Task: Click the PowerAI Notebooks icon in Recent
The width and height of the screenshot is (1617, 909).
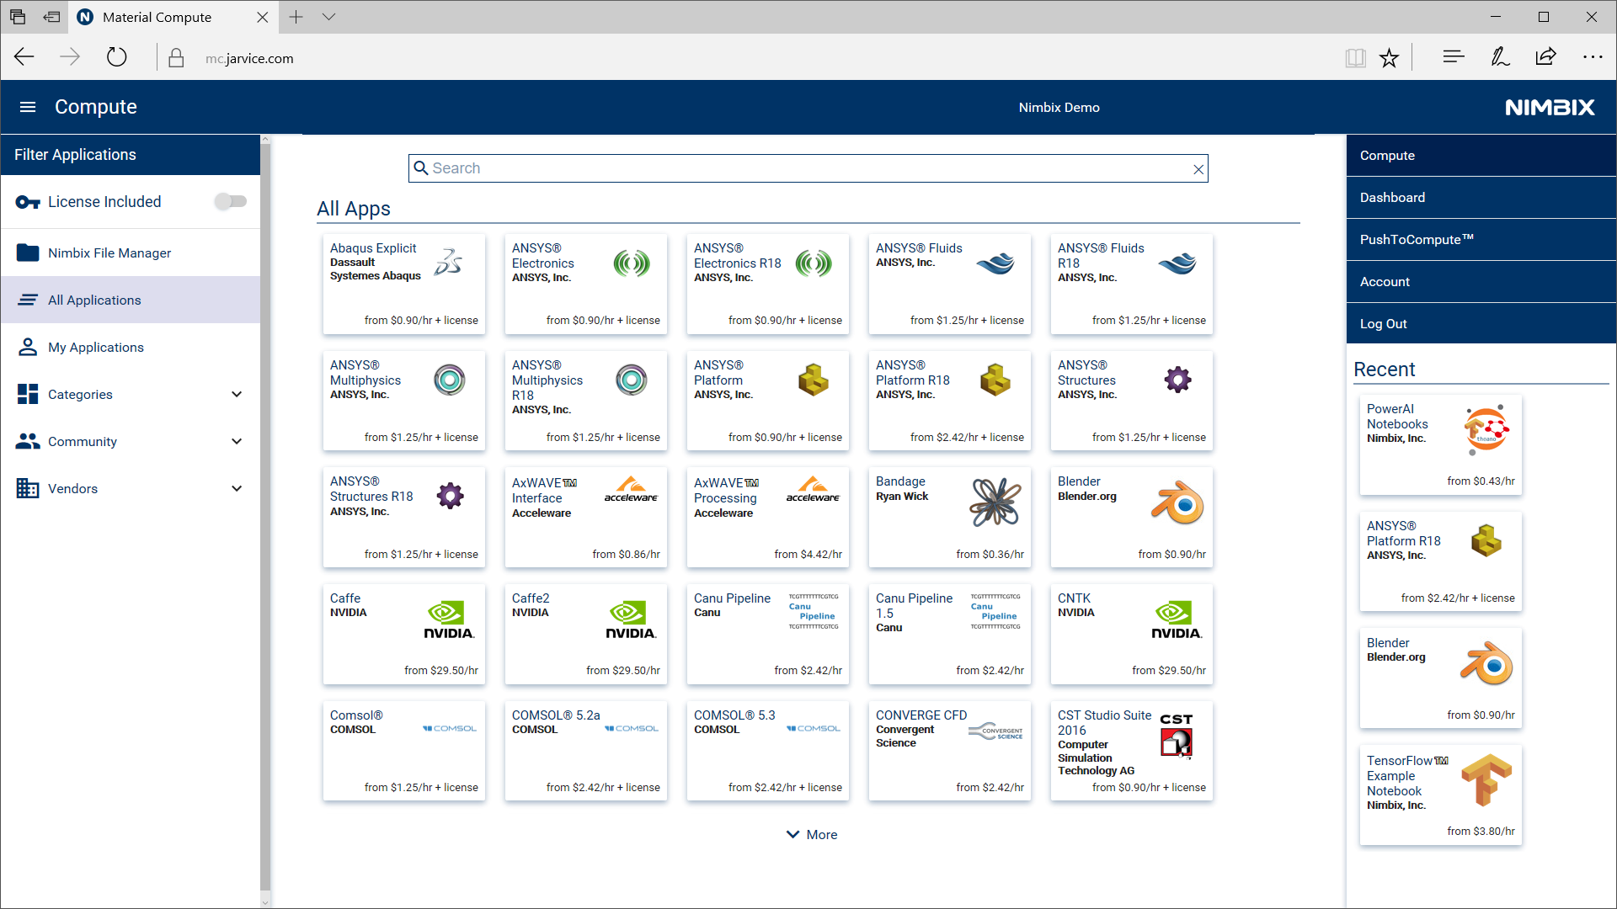Action: (1486, 430)
